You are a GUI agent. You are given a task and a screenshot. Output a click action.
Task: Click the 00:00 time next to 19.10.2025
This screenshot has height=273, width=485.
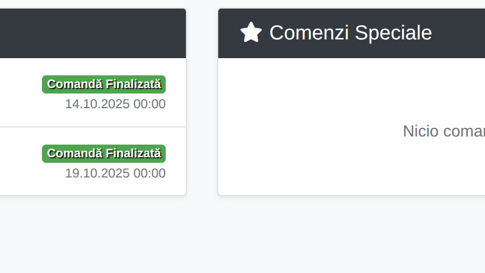[x=150, y=173]
